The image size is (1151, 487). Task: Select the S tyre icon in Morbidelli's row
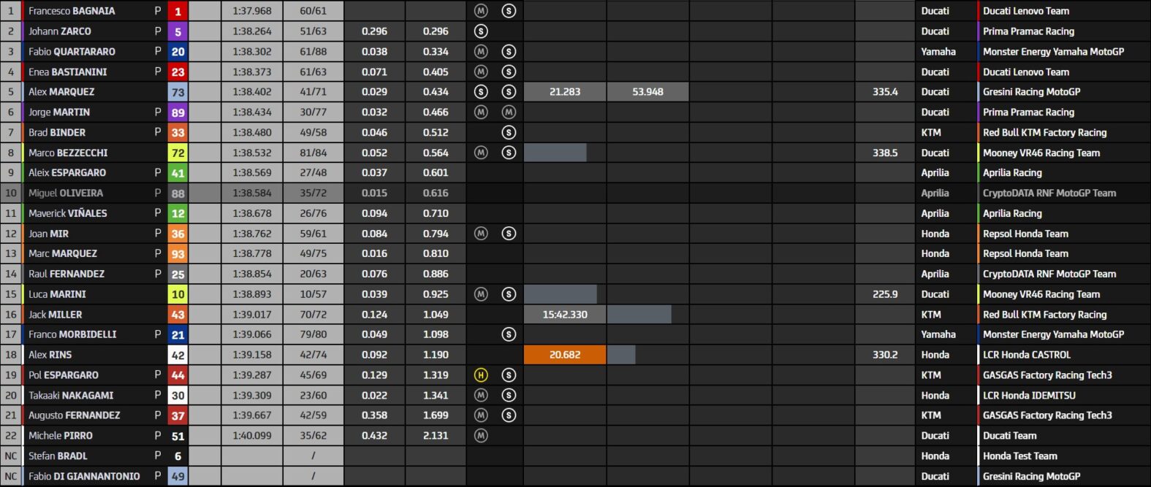pyautogui.click(x=509, y=334)
